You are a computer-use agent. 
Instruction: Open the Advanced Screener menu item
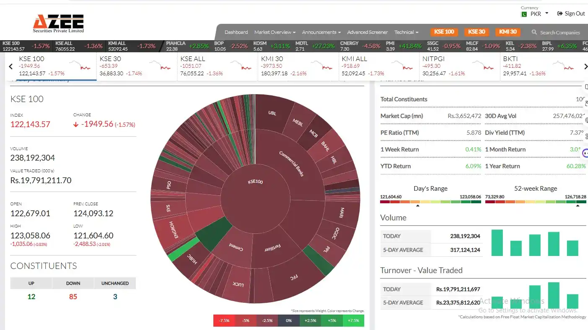click(368, 32)
